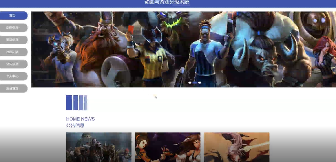Open the middle announcement card with purple background

(x=168, y=147)
